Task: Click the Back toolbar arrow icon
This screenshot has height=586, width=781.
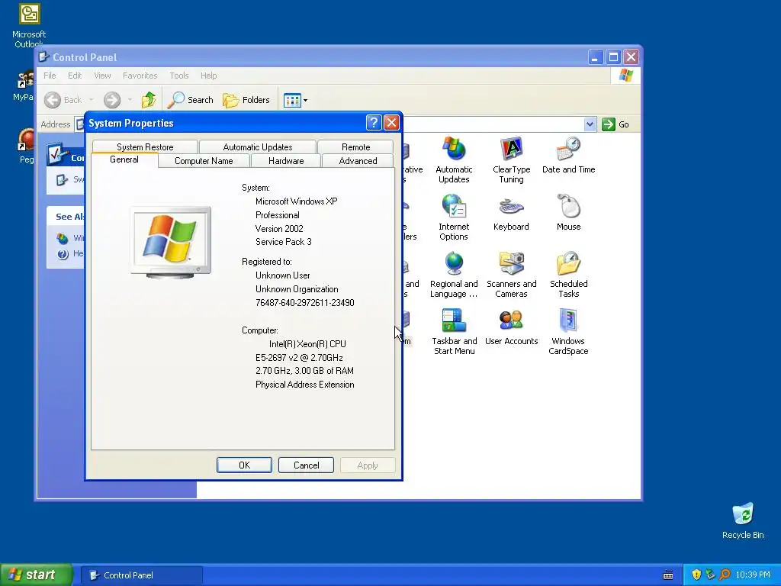Action: pos(53,100)
